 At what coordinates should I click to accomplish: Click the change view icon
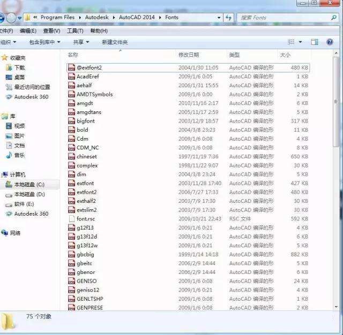click(x=291, y=42)
